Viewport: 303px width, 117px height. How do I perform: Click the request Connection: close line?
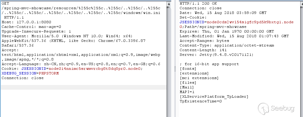click(x=23, y=78)
